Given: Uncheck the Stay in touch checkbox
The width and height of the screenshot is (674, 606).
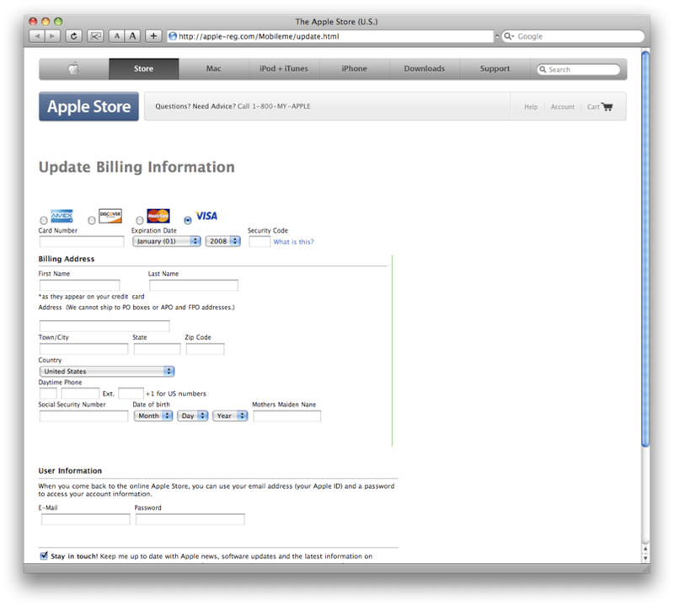Looking at the screenshot, I should [44, 555].
